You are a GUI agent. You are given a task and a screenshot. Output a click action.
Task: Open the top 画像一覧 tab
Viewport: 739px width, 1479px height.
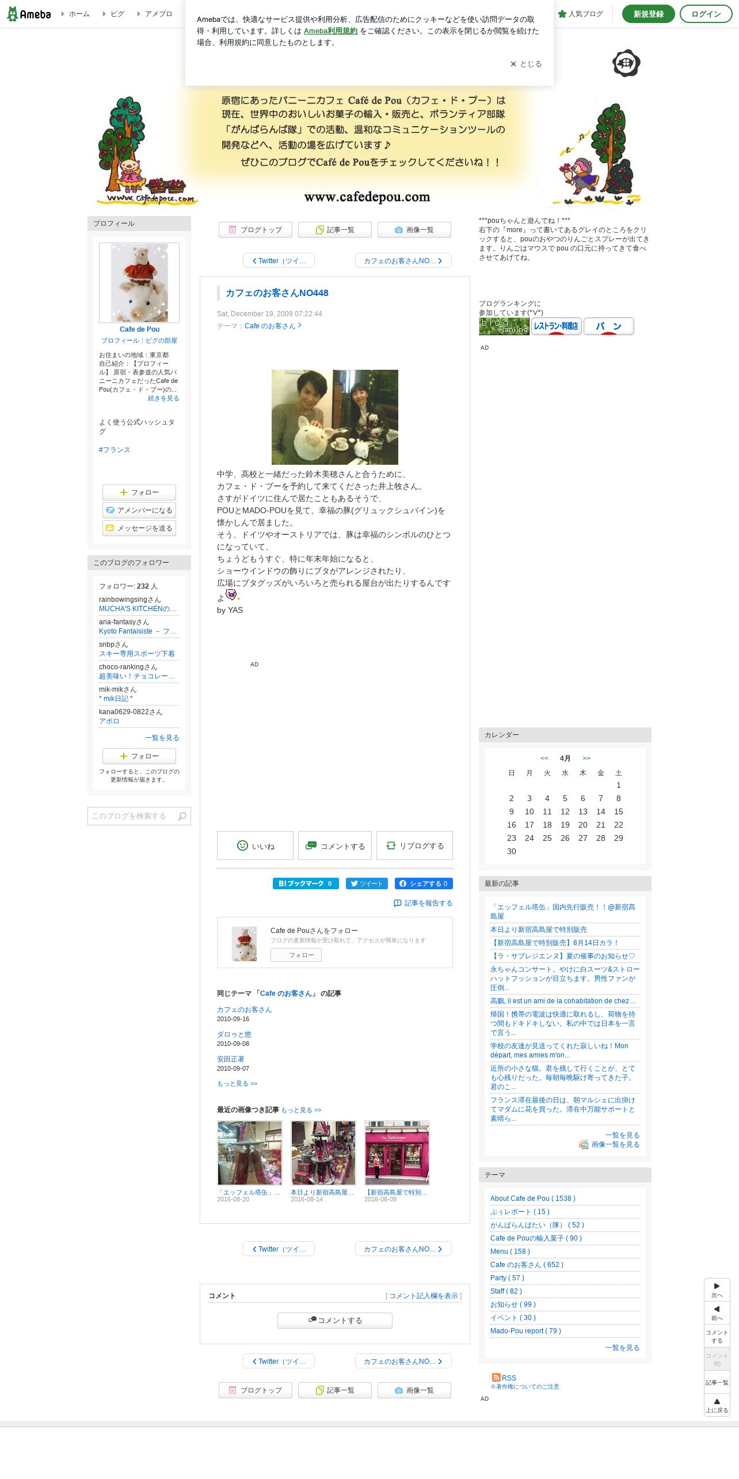pos(414,230)
